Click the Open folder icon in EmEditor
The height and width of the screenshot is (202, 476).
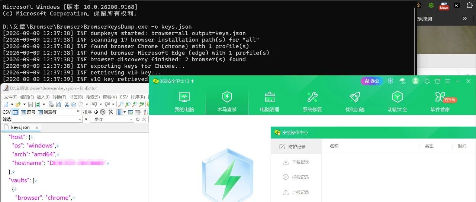point(18,104)
